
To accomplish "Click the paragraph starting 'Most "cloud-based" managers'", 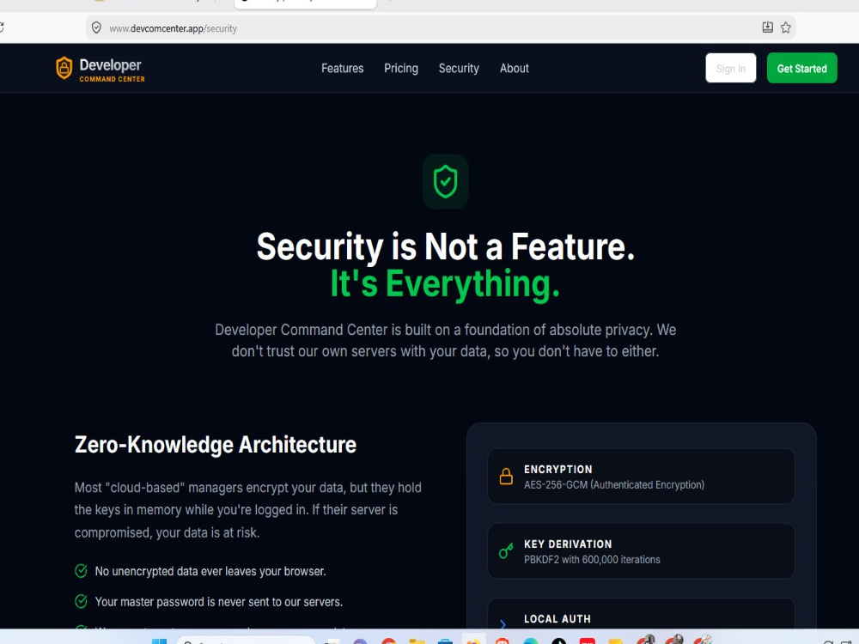I will point(247,510).
